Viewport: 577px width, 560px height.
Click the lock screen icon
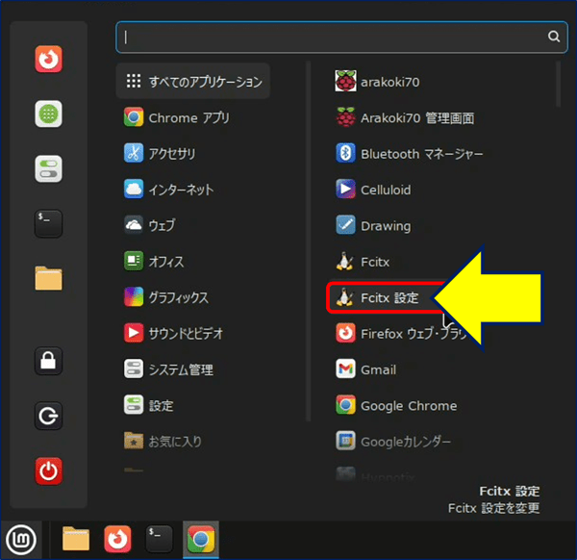49,361
